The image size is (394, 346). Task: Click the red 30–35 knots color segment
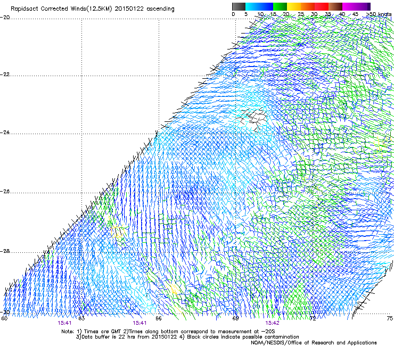point(322,6)
